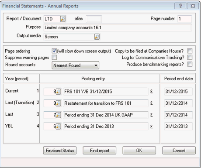
Task: Select Restatement for transition to FRS 101 field
Action: coord(106,103)
